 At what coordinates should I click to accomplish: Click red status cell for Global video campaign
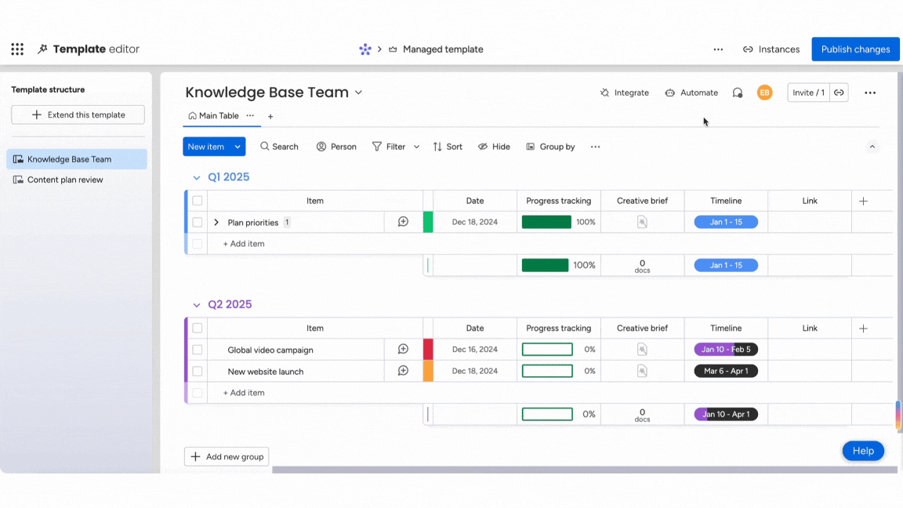click(x=428, y=350)
